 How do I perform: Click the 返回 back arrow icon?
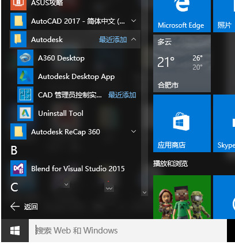click(x=15, y=207)
